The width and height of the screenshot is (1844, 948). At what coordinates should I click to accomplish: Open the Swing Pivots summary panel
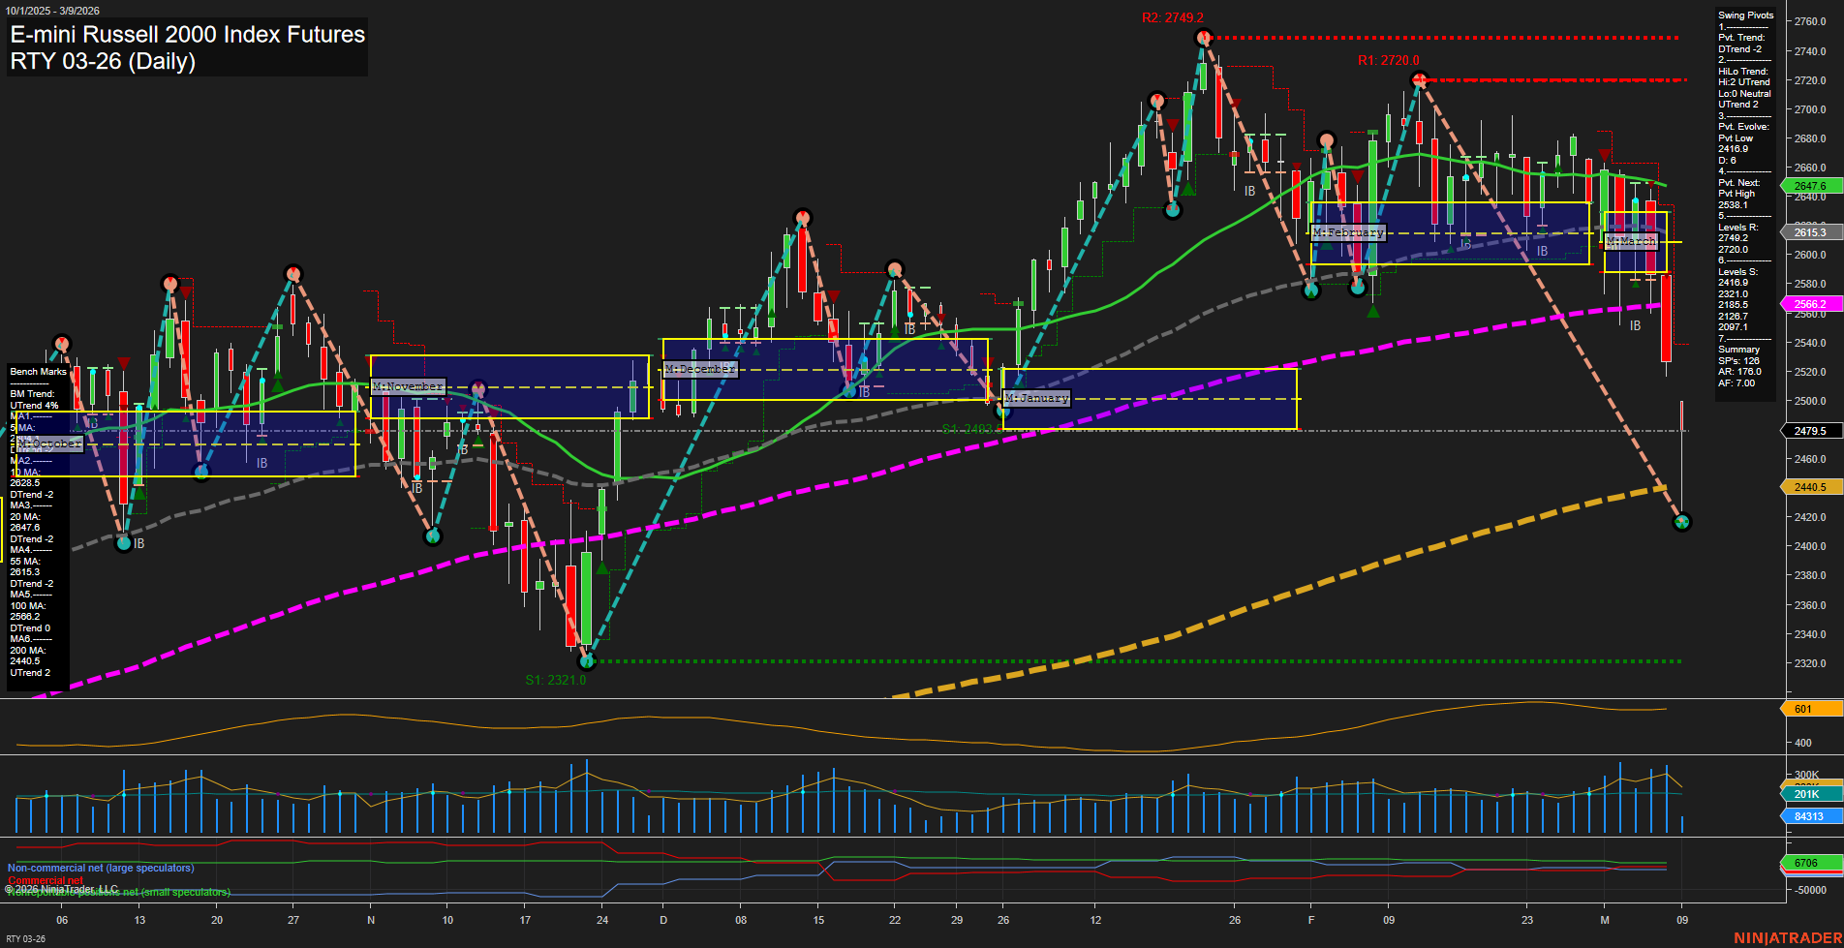coord(1745,15)
